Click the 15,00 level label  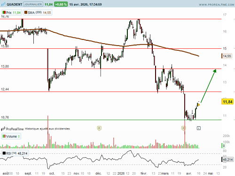[x=5, y=46]
